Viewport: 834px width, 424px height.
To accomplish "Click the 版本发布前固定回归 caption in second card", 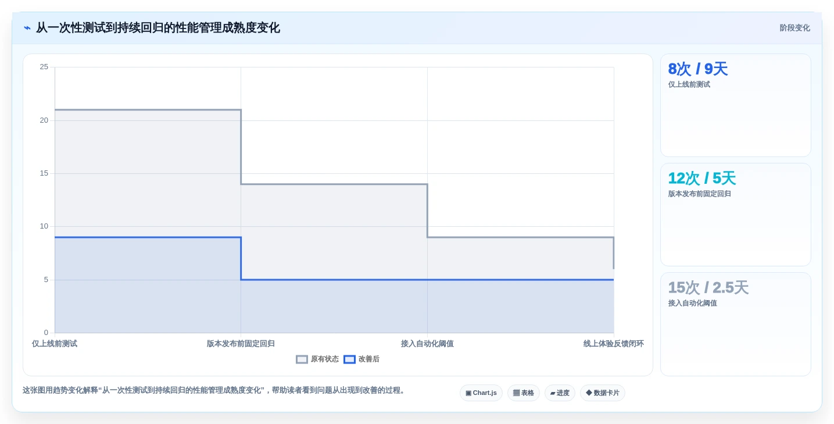I will [x=700, y=194].
